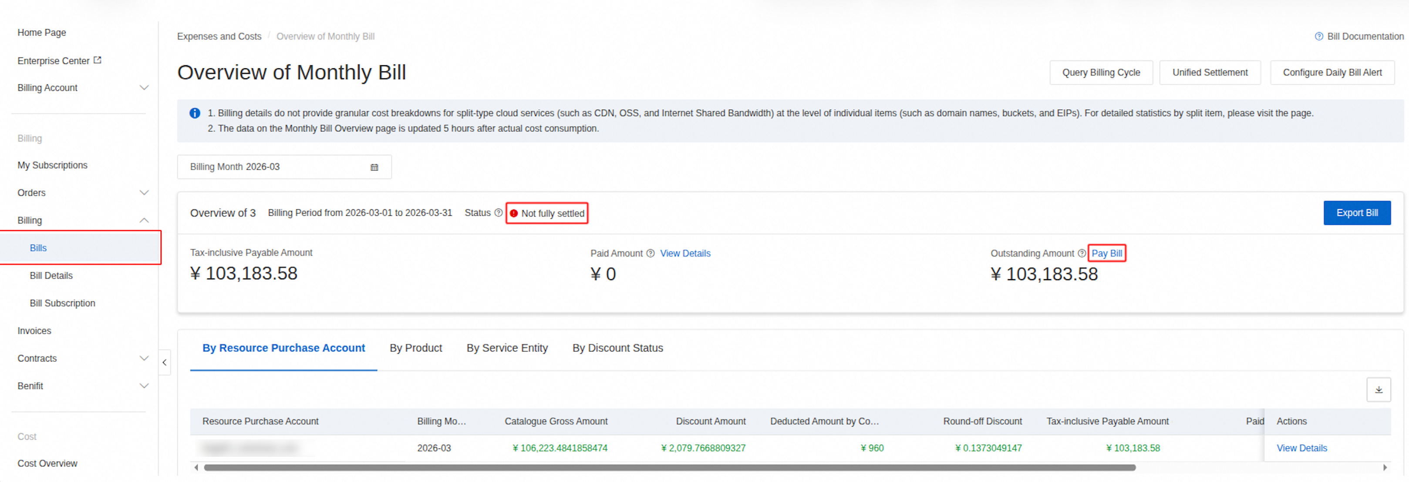
Task: Click the help icon beside Outstanding Amount
Action: [1082, 254]
